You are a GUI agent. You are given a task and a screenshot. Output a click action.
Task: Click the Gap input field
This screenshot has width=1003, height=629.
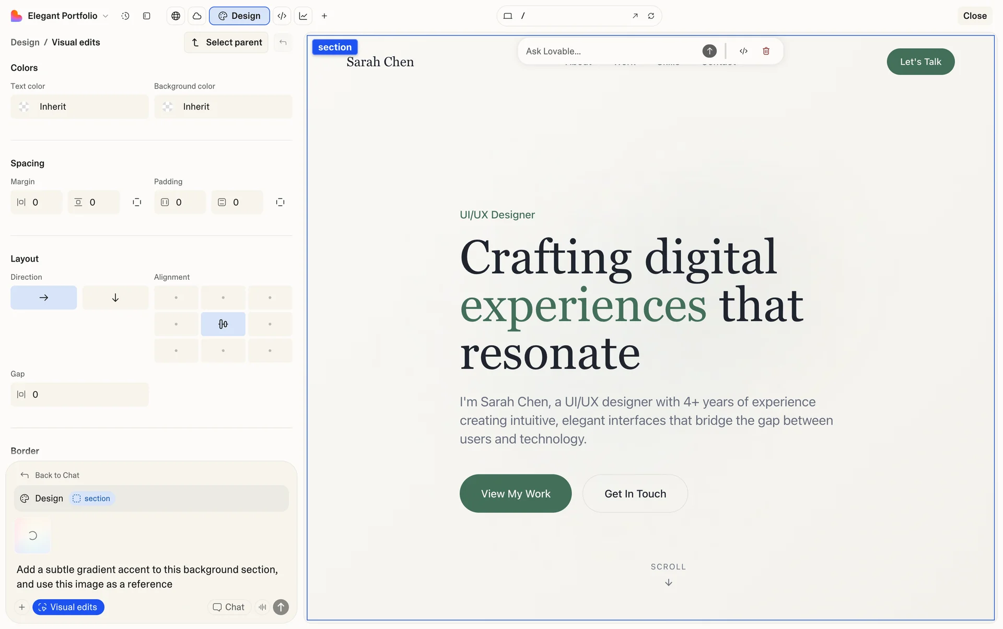[79, 395]
